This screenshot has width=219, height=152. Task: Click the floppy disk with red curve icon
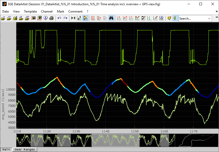pos(40,18)
